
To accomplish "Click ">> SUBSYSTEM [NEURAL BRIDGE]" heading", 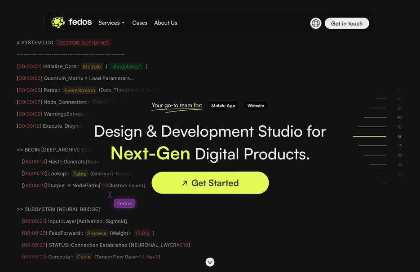I will (x=58, y=209).
